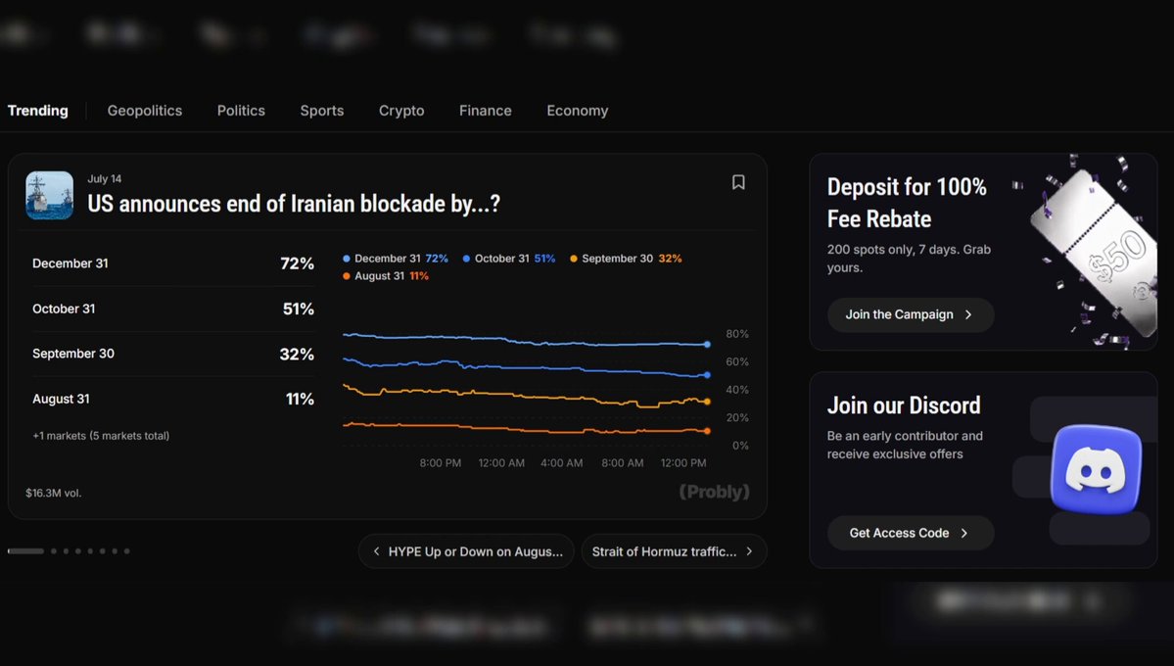1174x666 pixels.
Task: Select the August 31 outcome row
Action: [x=173, y=399]
